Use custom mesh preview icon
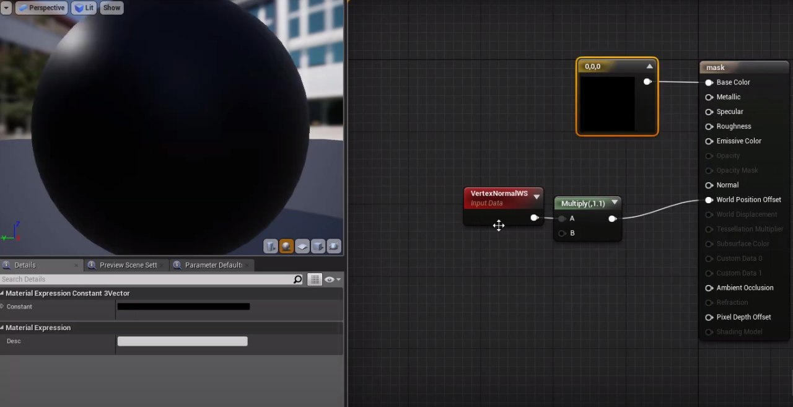 tap(334, 247)
